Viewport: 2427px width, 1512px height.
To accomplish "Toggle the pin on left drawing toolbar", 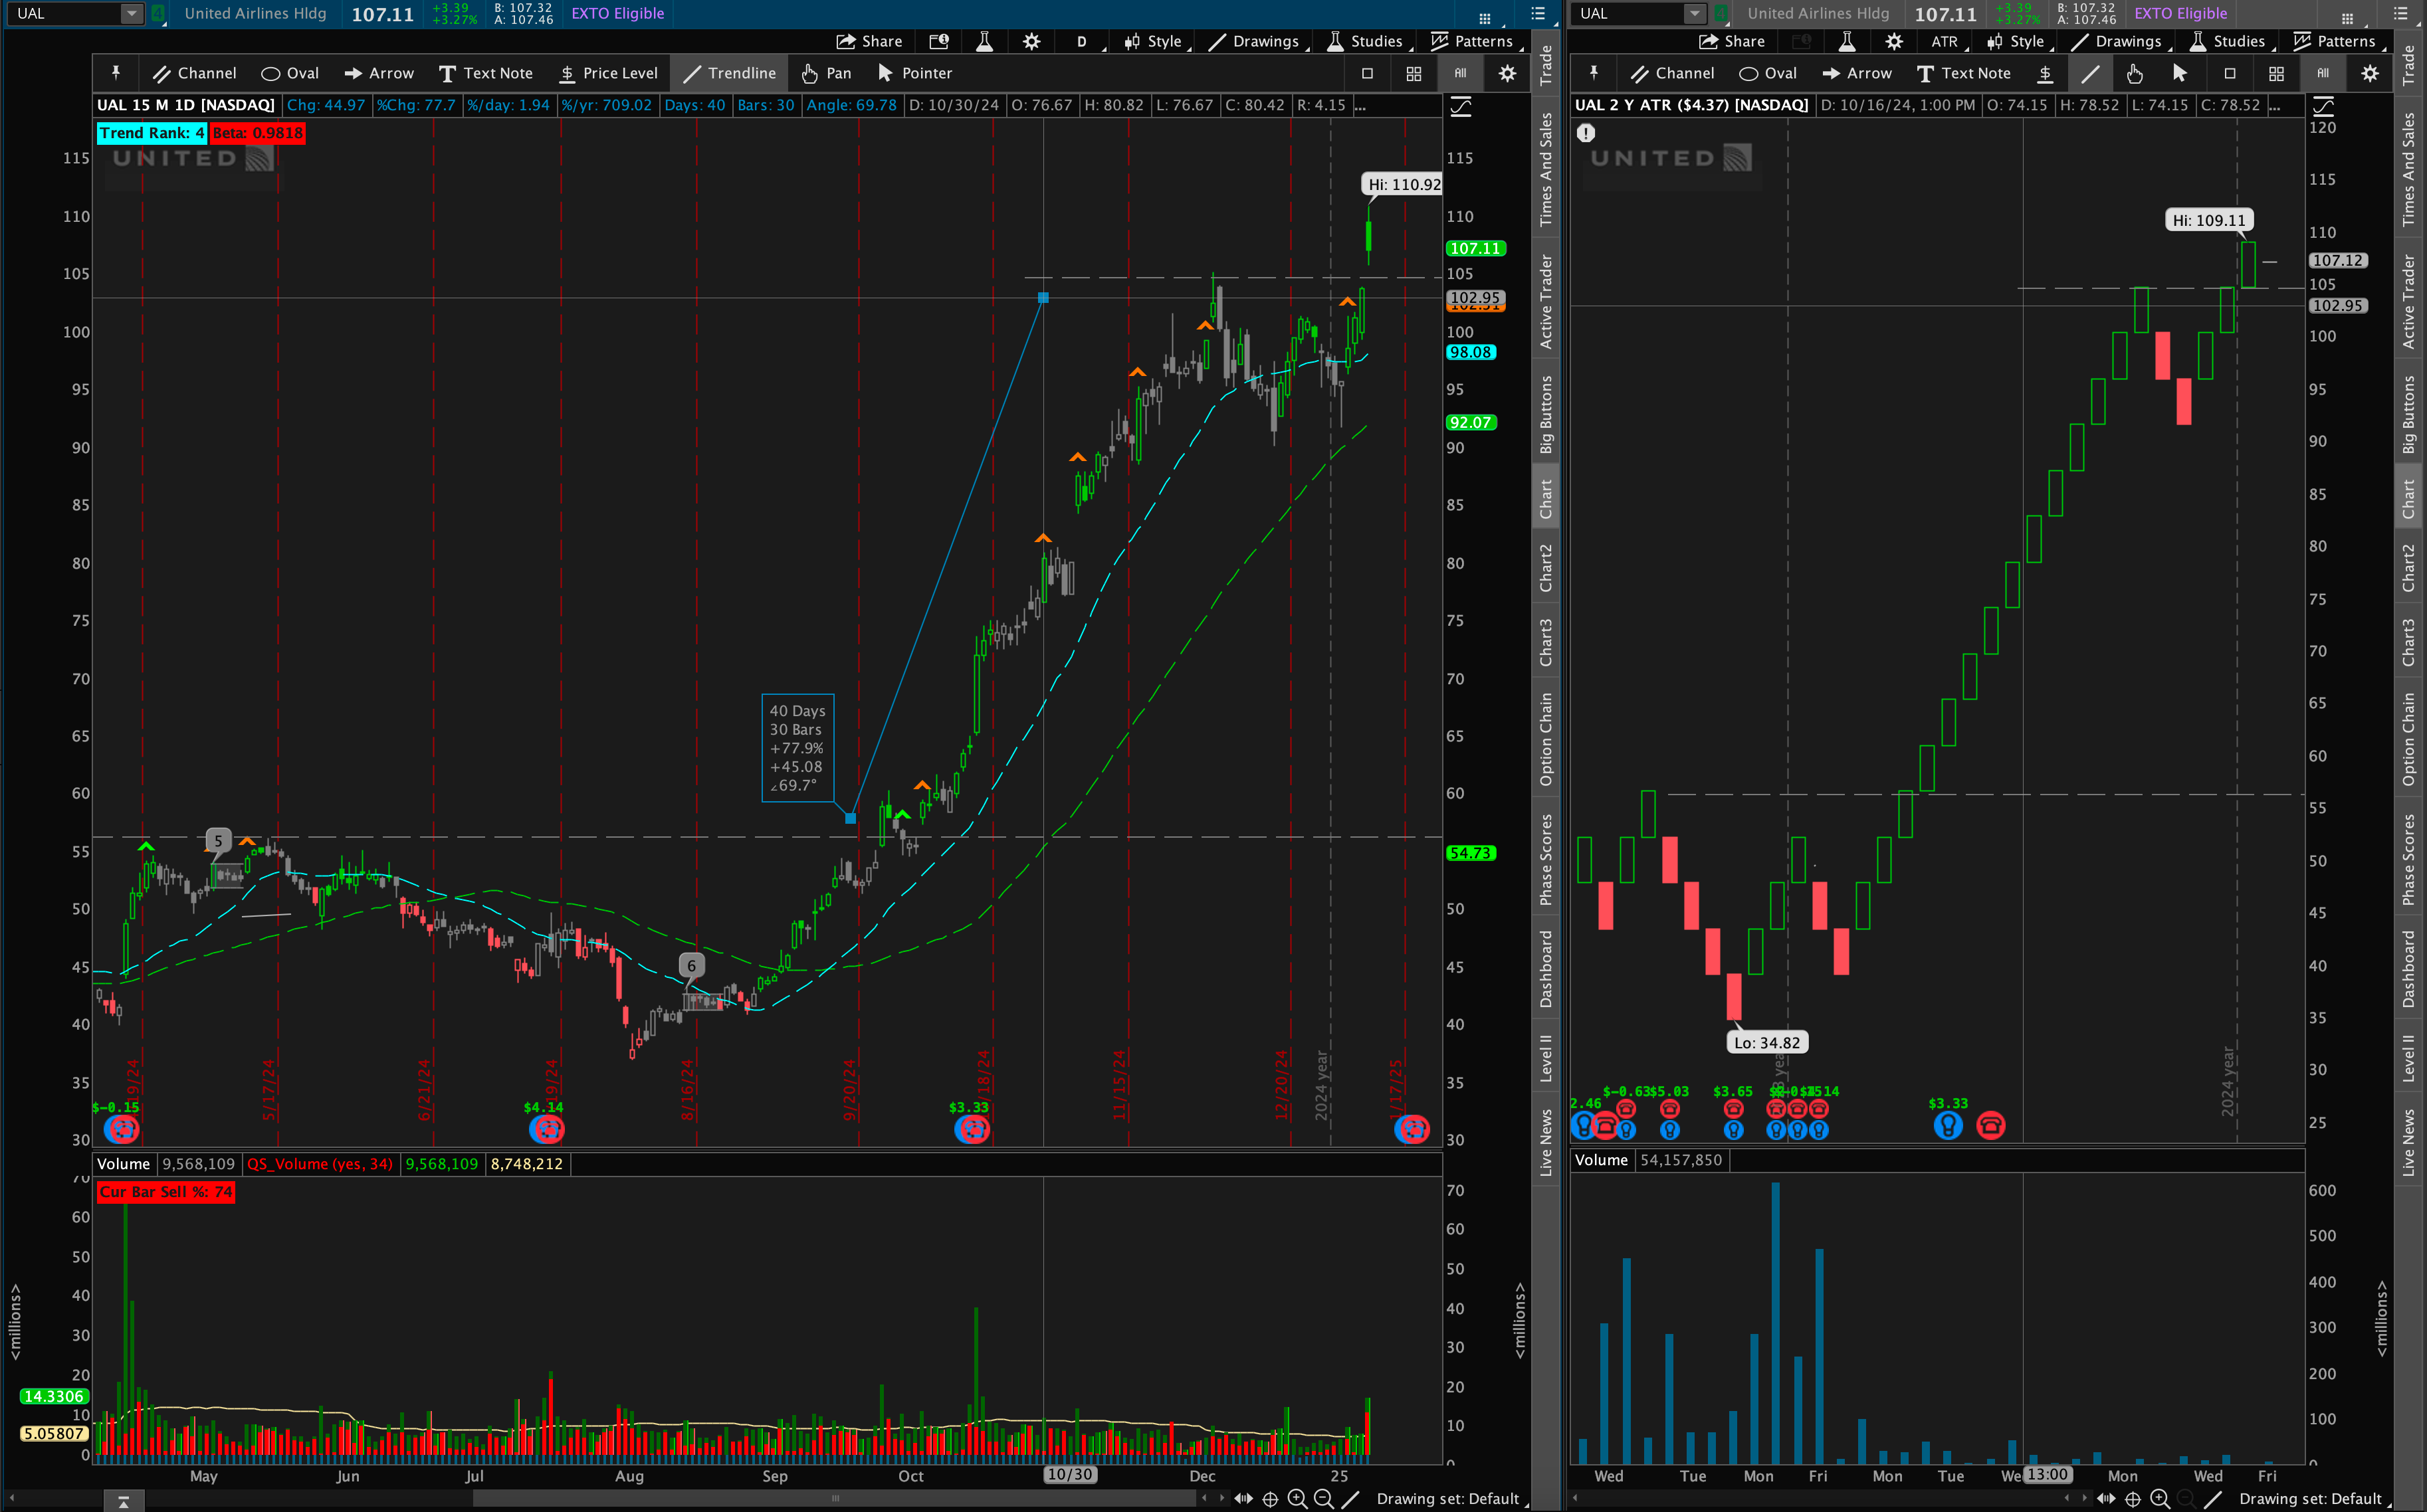I will tap(116, 73).
